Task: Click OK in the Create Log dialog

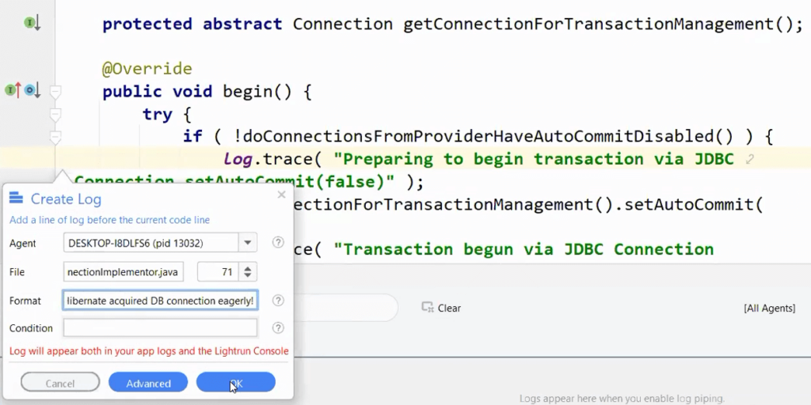Action: click(236, 384)
